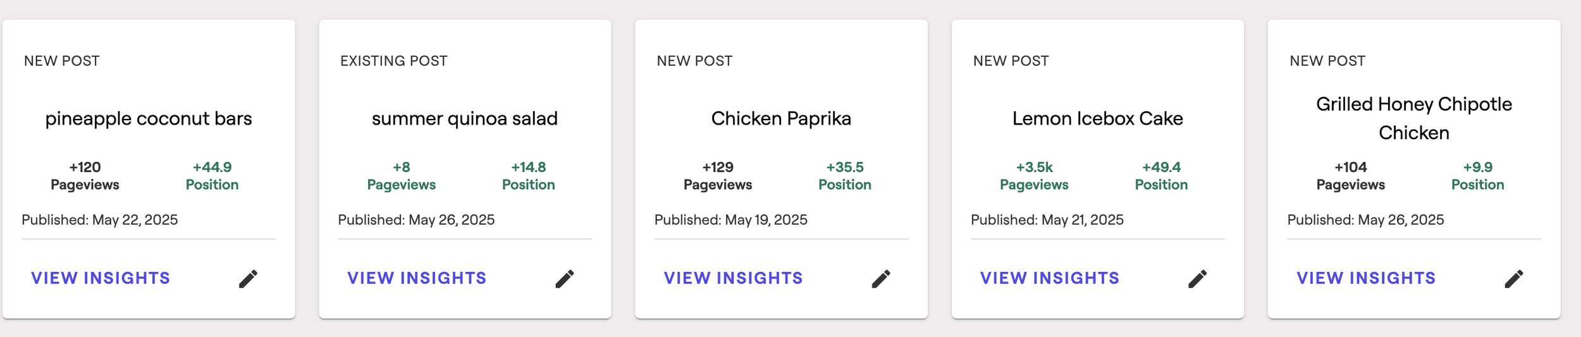This screenshot has height=337, width=1581.
Task: View insights for Chicken Paprika
Action: tap(734, 278)
